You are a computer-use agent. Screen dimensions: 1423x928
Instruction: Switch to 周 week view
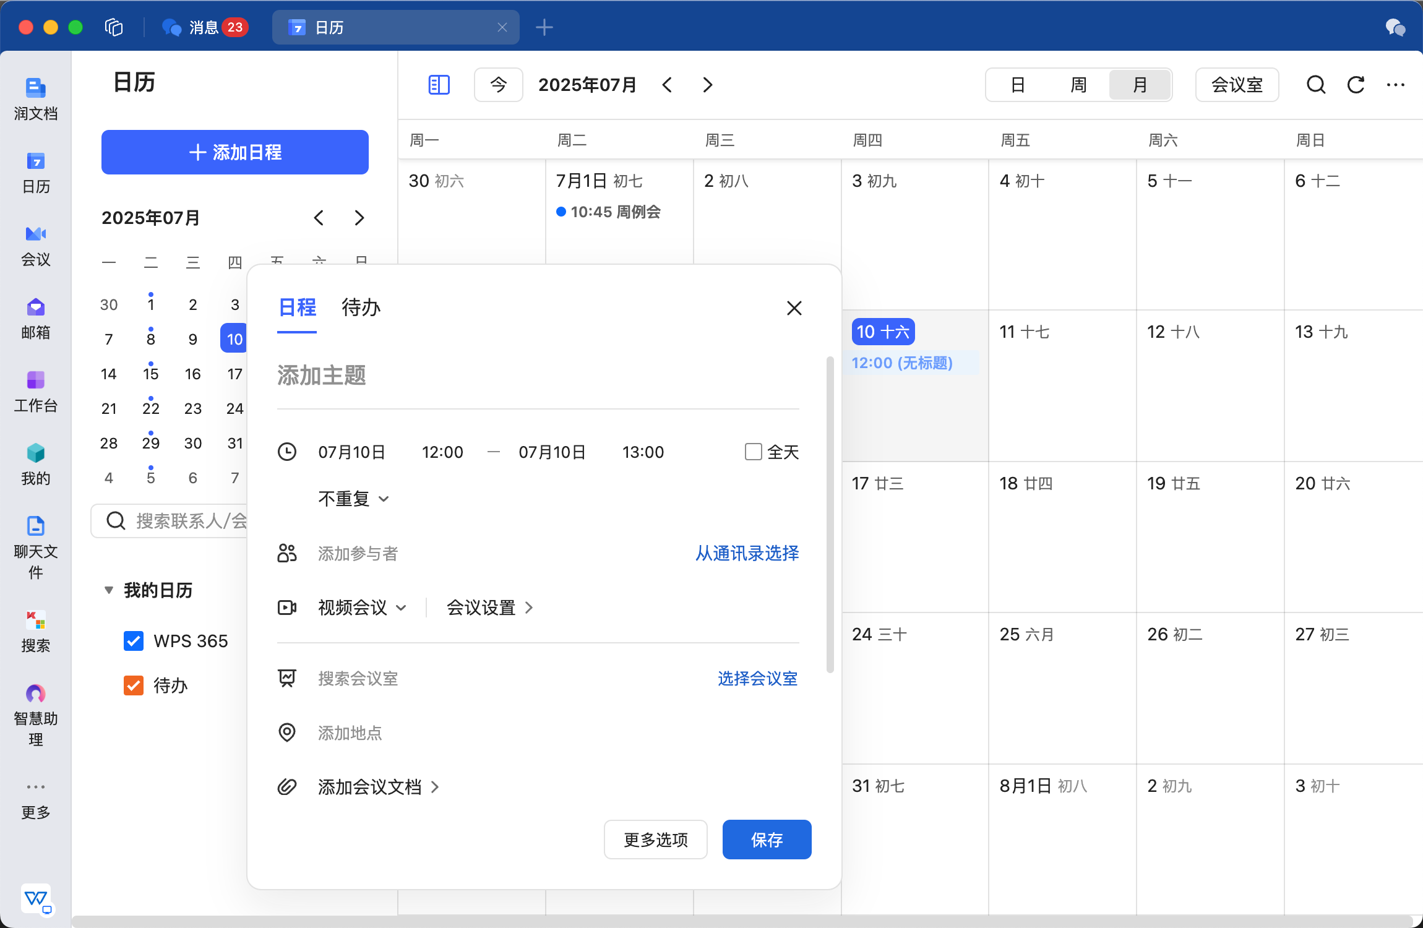coord(1078,85)
